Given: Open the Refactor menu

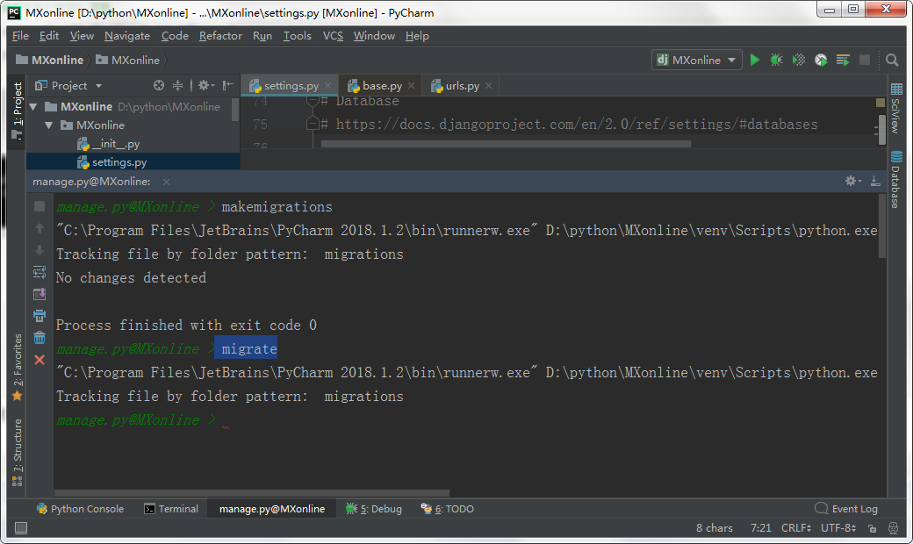Looking at the screenshot, I should tap(220, 35).
